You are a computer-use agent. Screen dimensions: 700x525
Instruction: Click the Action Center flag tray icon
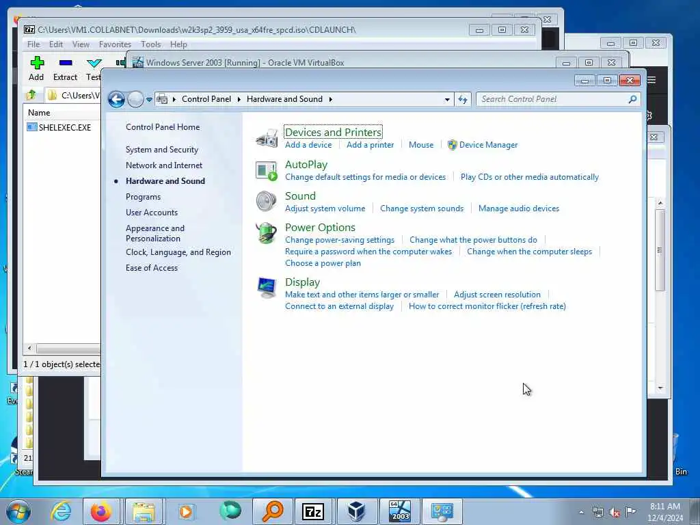point(630,512)
